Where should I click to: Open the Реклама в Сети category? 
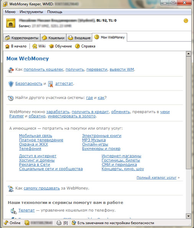point(34,164)
